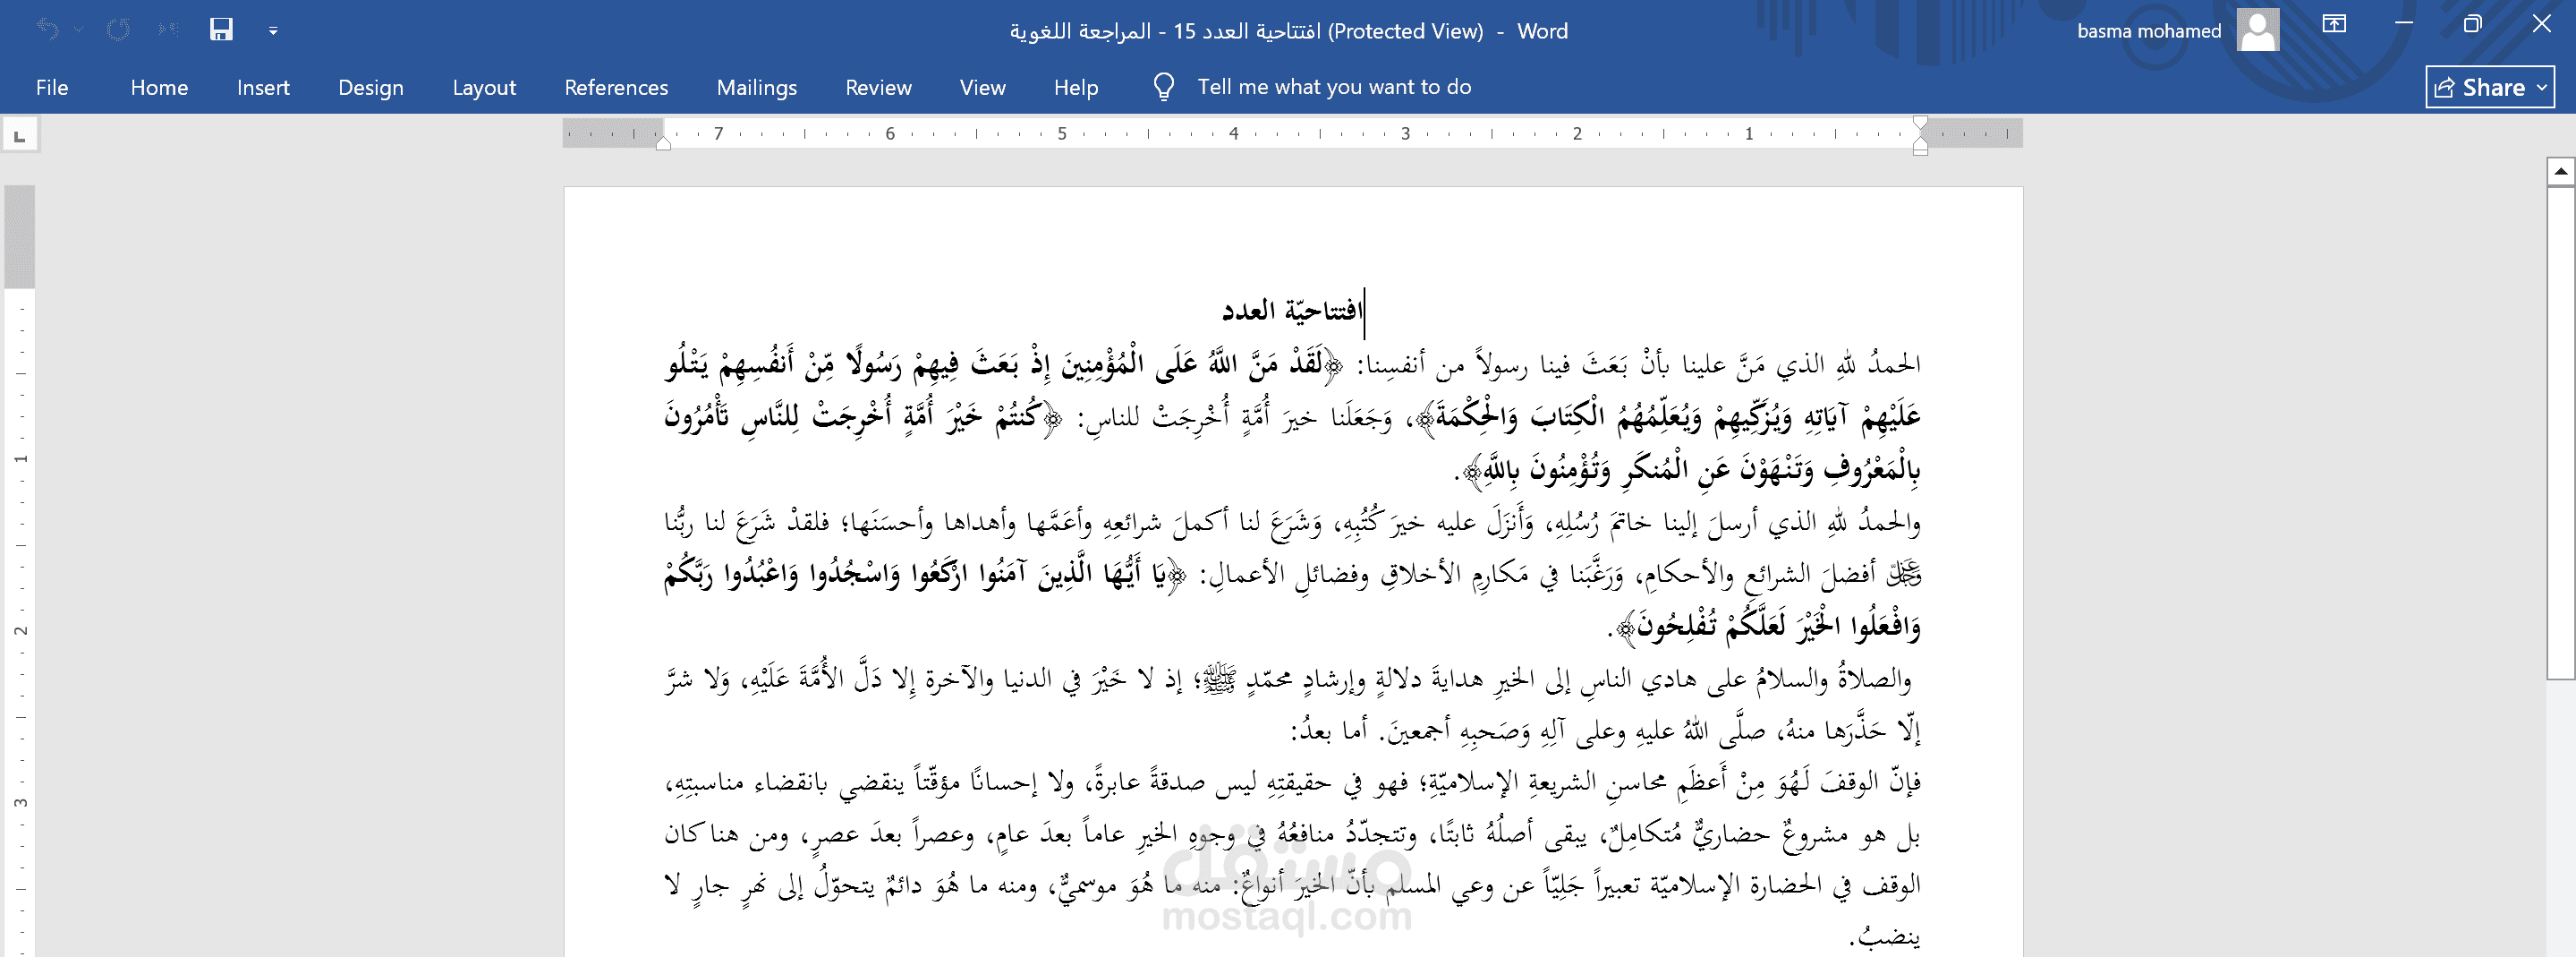Click the heading "افتتاحيّة العدد"
2576x957 pixels.
point(1292,311)
